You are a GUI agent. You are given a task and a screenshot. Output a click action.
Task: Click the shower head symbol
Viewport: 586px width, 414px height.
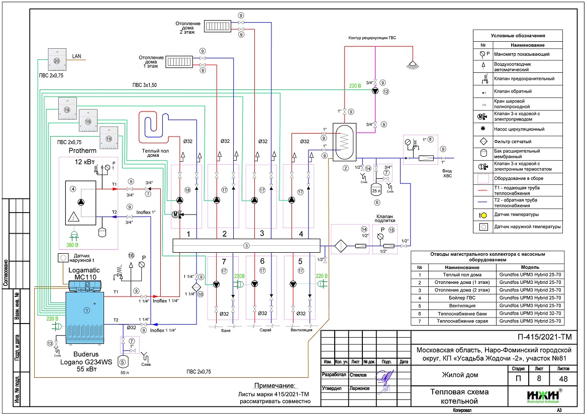412,65
